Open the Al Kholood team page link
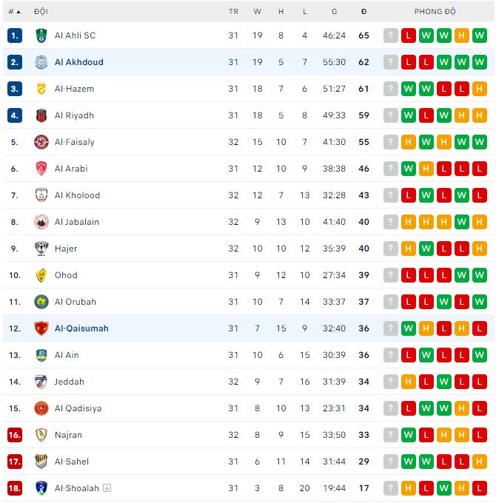The image size is (496, 503). pos(77,195)
